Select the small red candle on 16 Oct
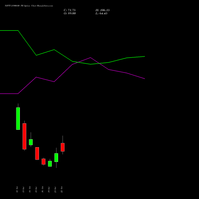The height and width of the screenshot is (199, 199). (x=43, y=162)
